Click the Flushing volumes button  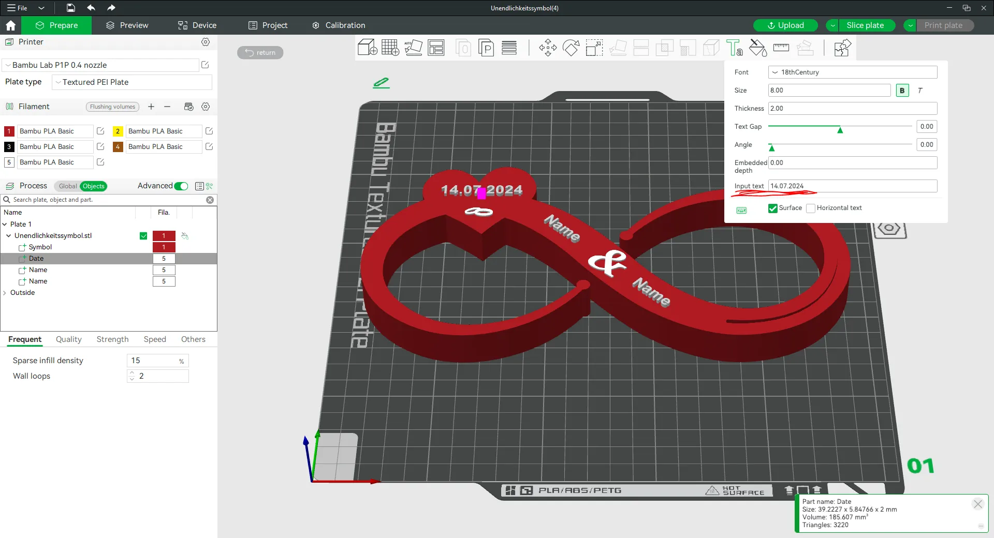click(112, 107)
